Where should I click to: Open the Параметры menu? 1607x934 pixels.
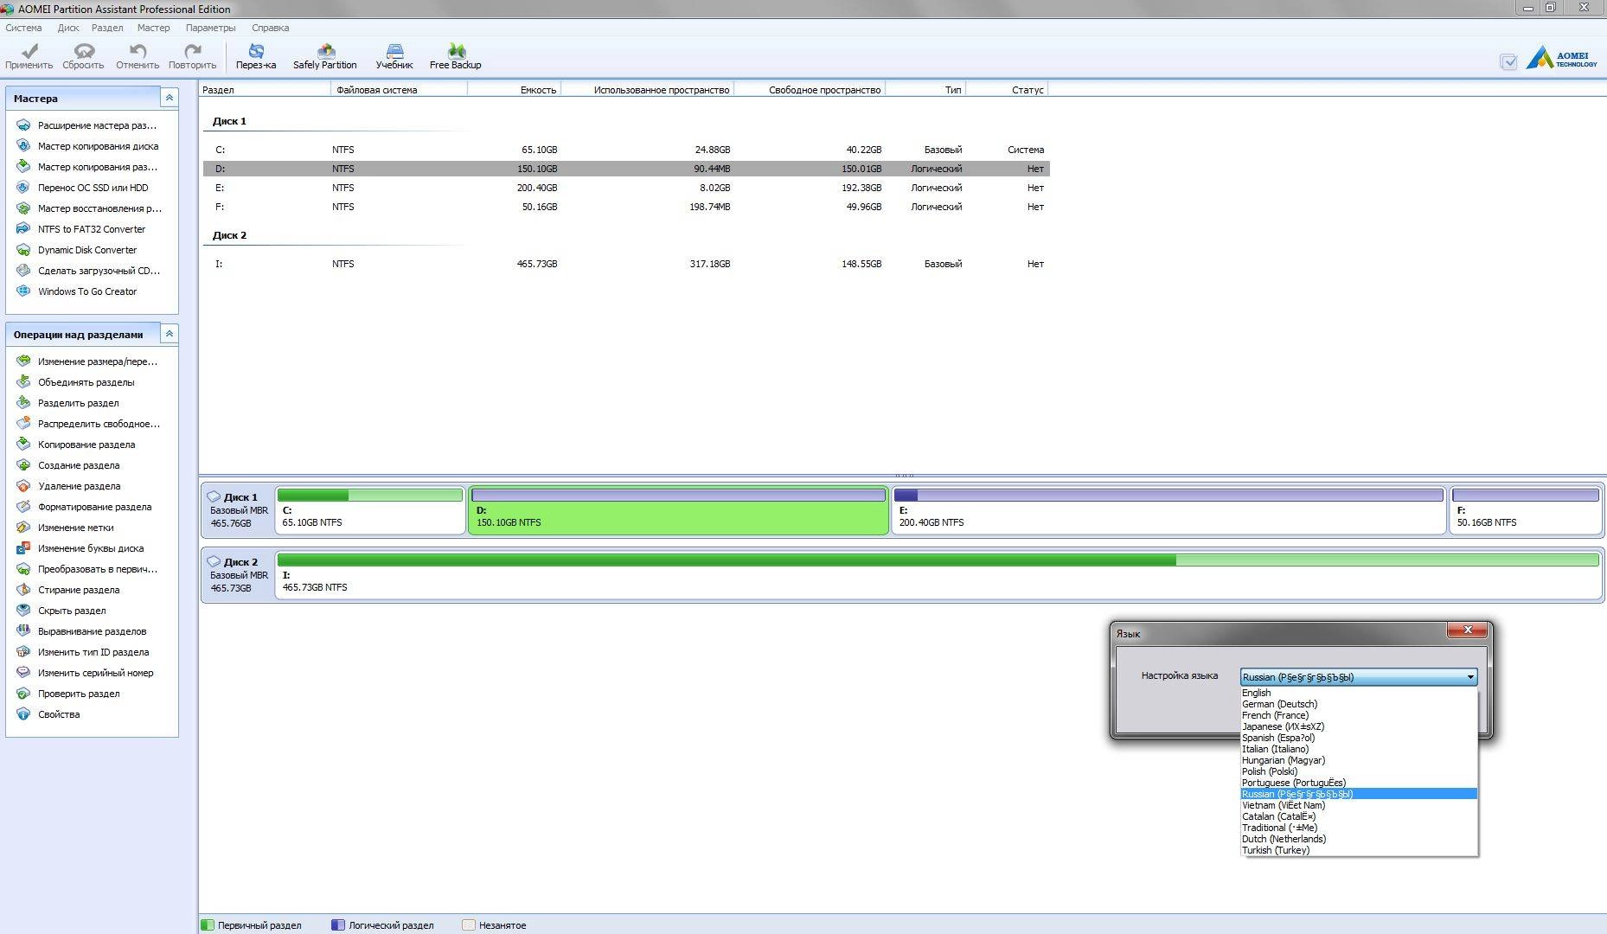point(210,28)
